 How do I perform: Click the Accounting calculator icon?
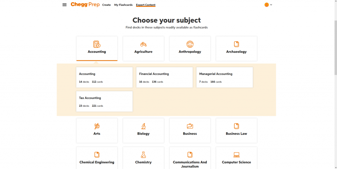tap(97, 44)
